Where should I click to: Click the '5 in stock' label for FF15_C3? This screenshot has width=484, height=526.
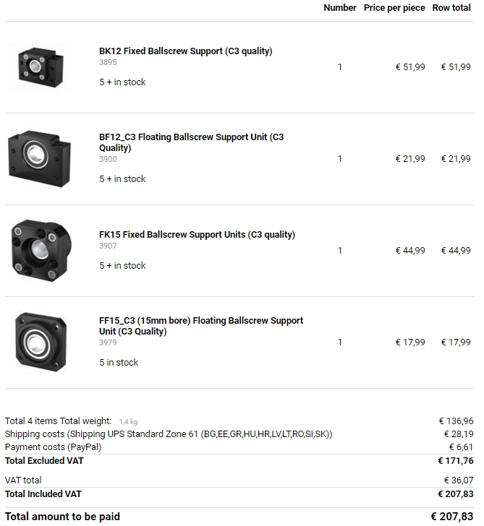click(x=119, y=363)
